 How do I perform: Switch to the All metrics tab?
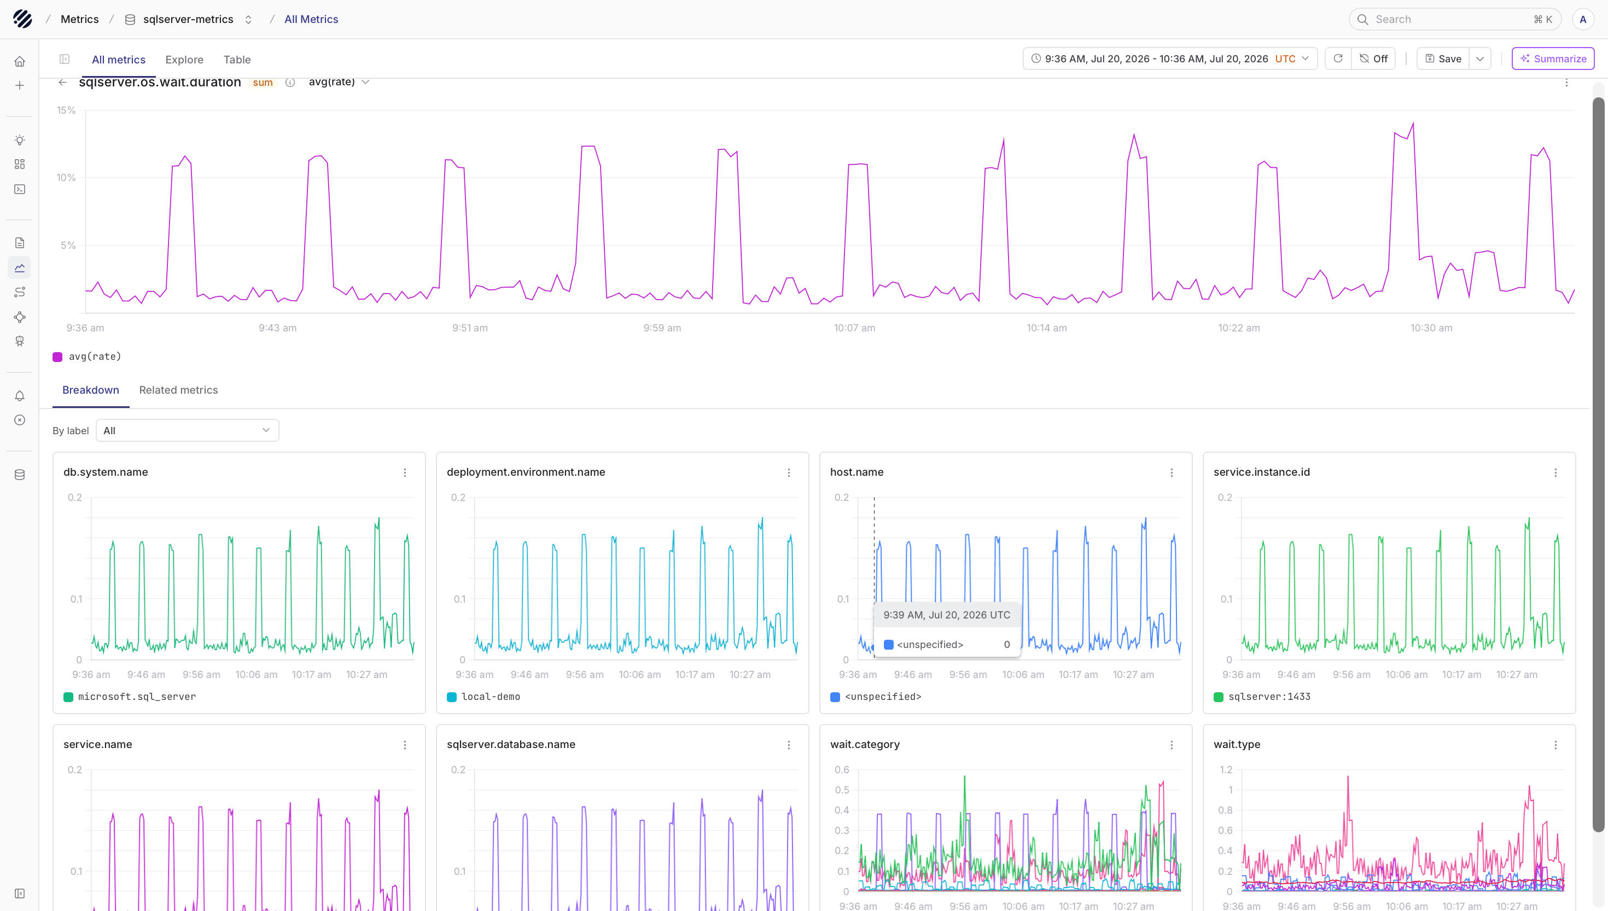coord(118,60)
